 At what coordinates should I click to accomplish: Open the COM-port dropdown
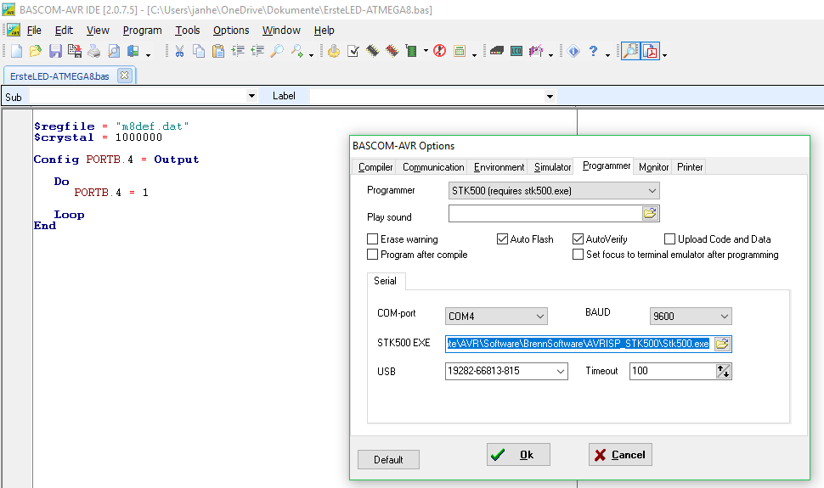(539, 317)
